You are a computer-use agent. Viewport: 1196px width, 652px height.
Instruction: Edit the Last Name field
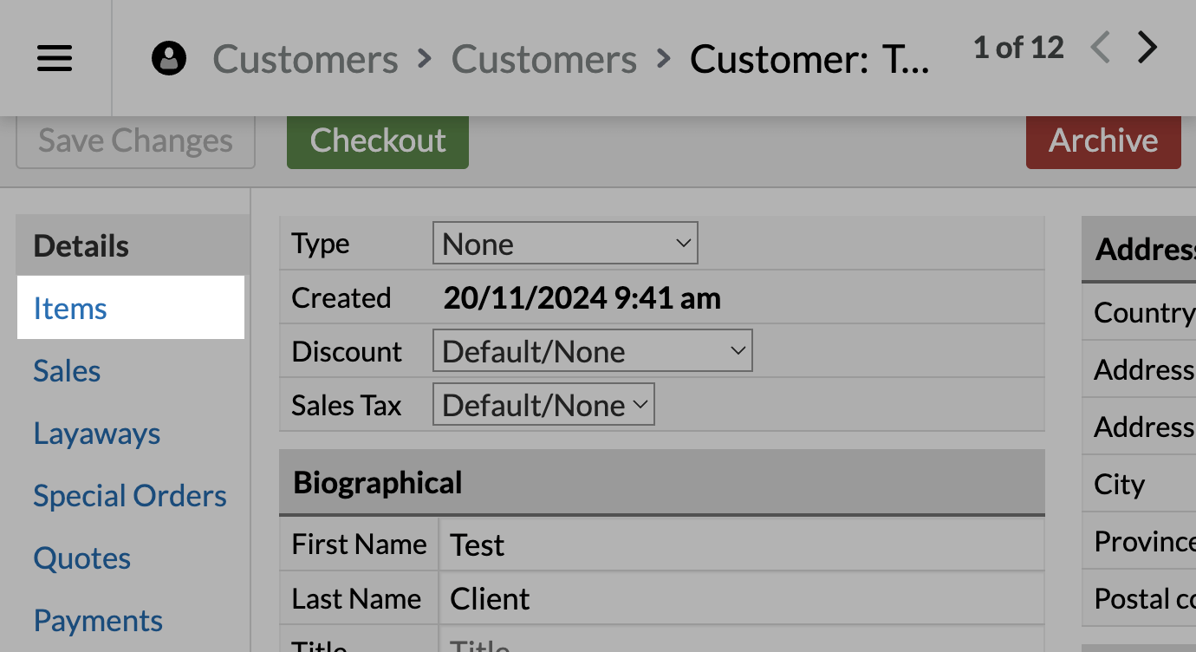pos(742,598)
